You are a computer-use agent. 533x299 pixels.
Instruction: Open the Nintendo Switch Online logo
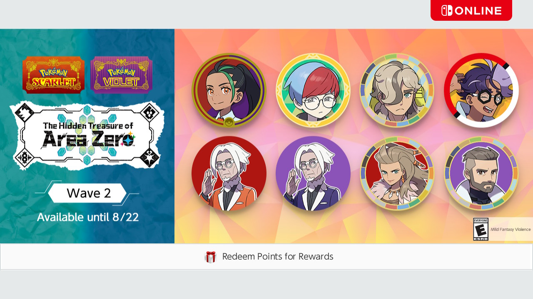(x=471, y=10)
